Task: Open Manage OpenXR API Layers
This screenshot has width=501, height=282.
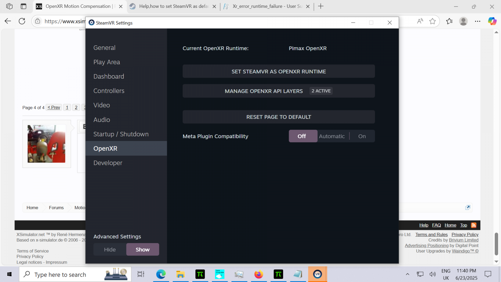Action: (x=279, y=91)
